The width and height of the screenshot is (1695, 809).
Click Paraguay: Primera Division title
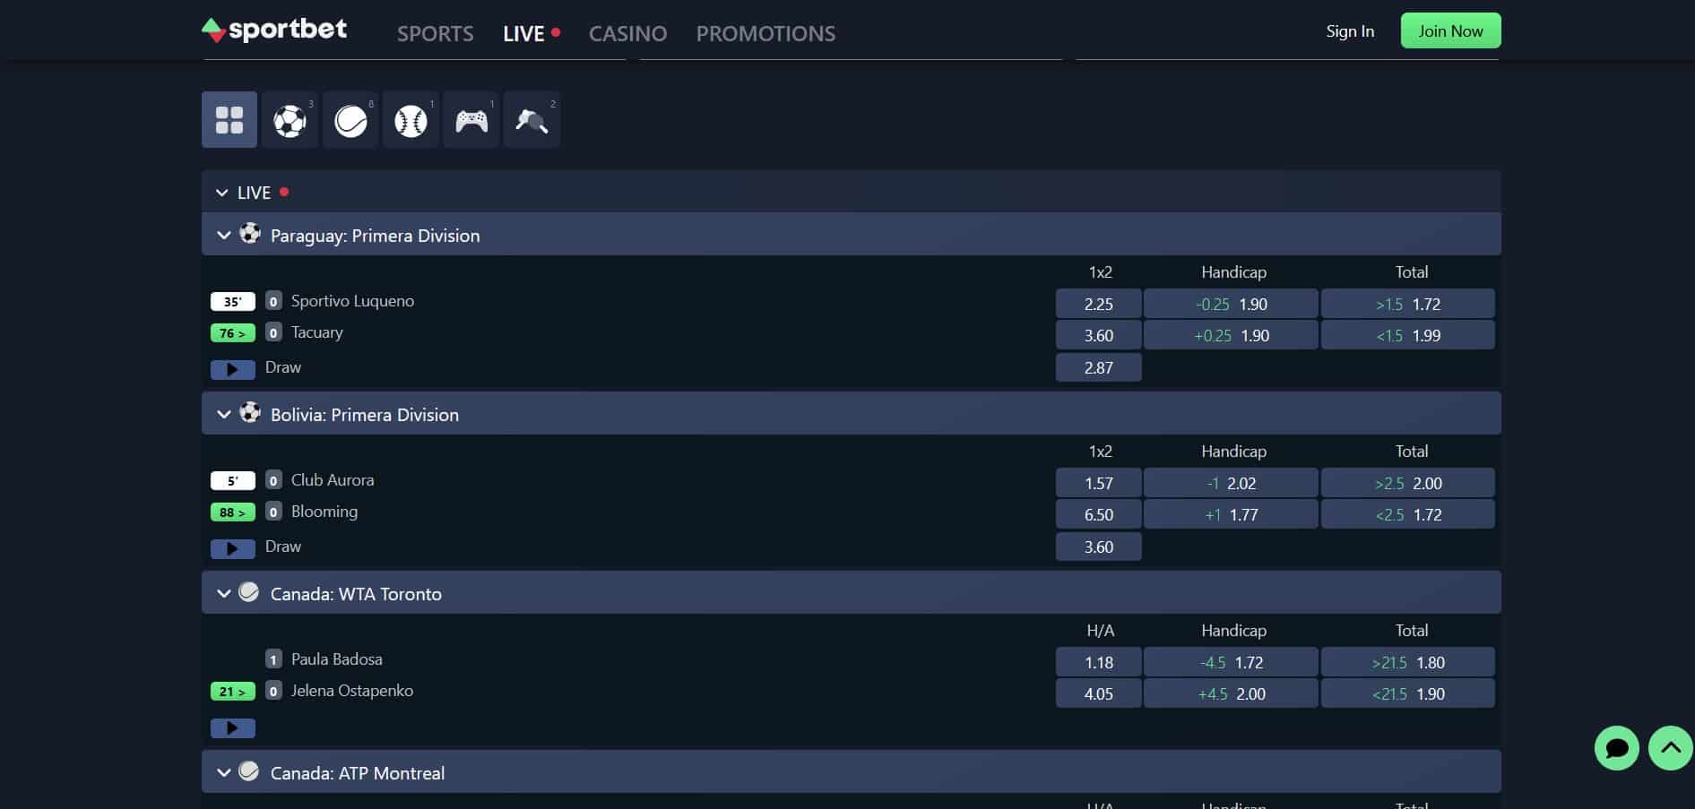click(x=376, y=236)
